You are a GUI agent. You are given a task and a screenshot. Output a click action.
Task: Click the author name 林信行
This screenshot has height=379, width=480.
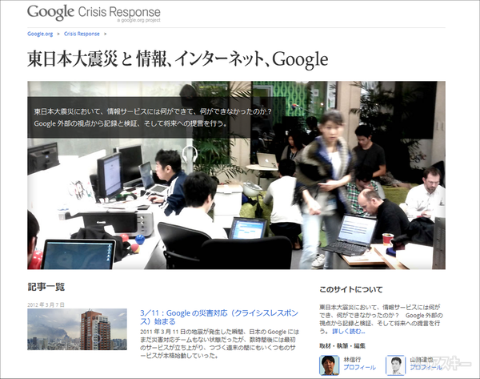pyautogui.click(x=352, y=360)
